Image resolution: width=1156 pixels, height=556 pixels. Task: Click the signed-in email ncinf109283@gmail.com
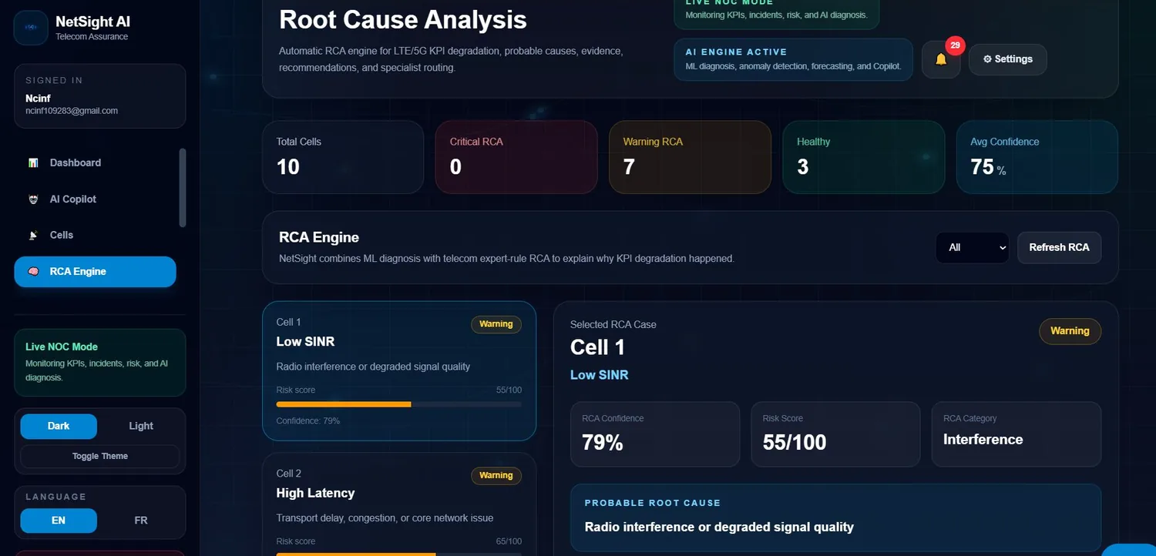click(x=72, y=111)
